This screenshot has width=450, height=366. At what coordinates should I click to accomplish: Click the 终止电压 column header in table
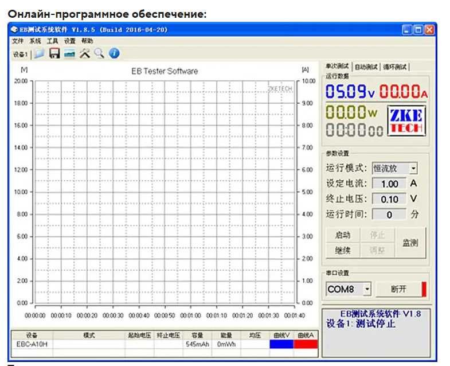click(169, 335)
